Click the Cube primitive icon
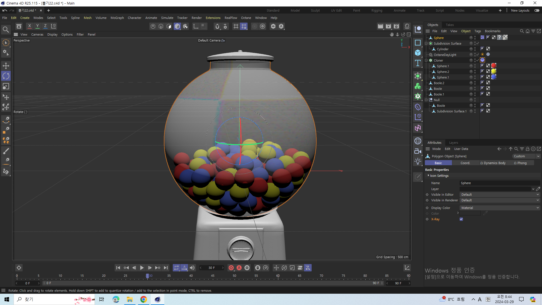Viewport: 542px width, 305px height. pos(418,53)
